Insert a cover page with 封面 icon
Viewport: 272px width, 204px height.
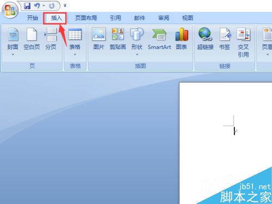(x=13, y=34)
